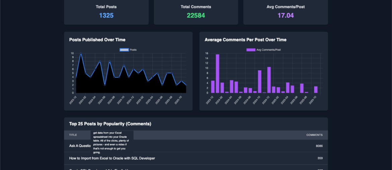Click the 'Posts Published Over Time' chart title
Image resolution: width=392 pixels, height=170 pixels.
coord(97,40)
